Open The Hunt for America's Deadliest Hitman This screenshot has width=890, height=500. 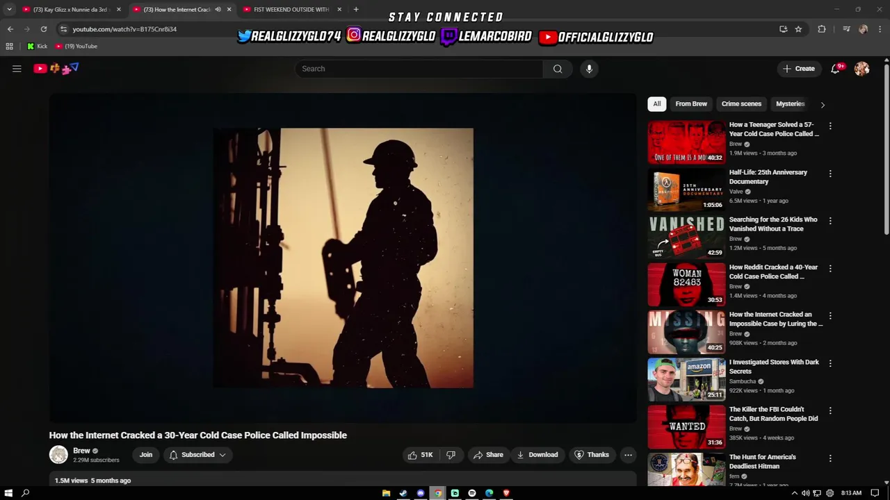tap(762, 462)
